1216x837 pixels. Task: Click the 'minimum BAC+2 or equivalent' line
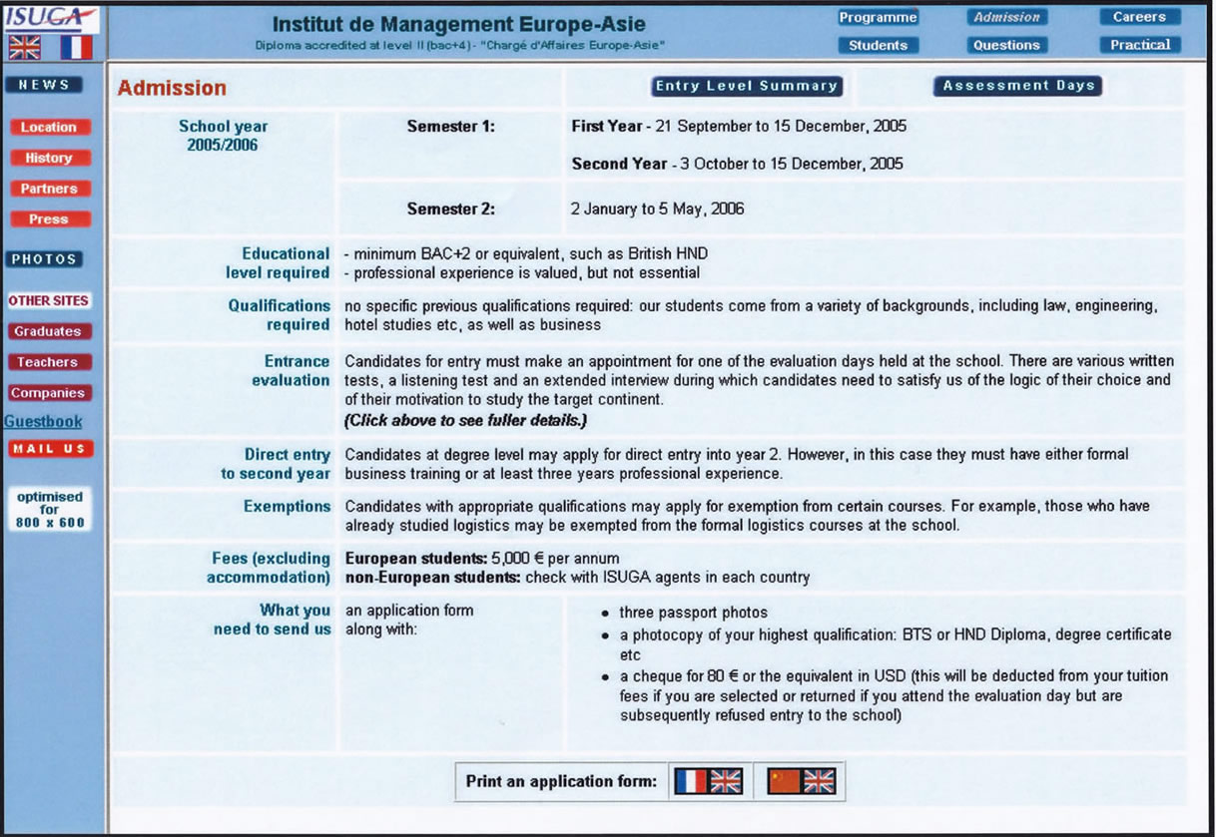click(x=525, y=254)
